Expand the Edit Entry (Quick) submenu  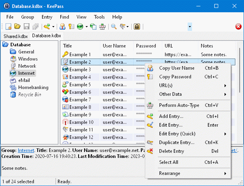pos(188,134)
